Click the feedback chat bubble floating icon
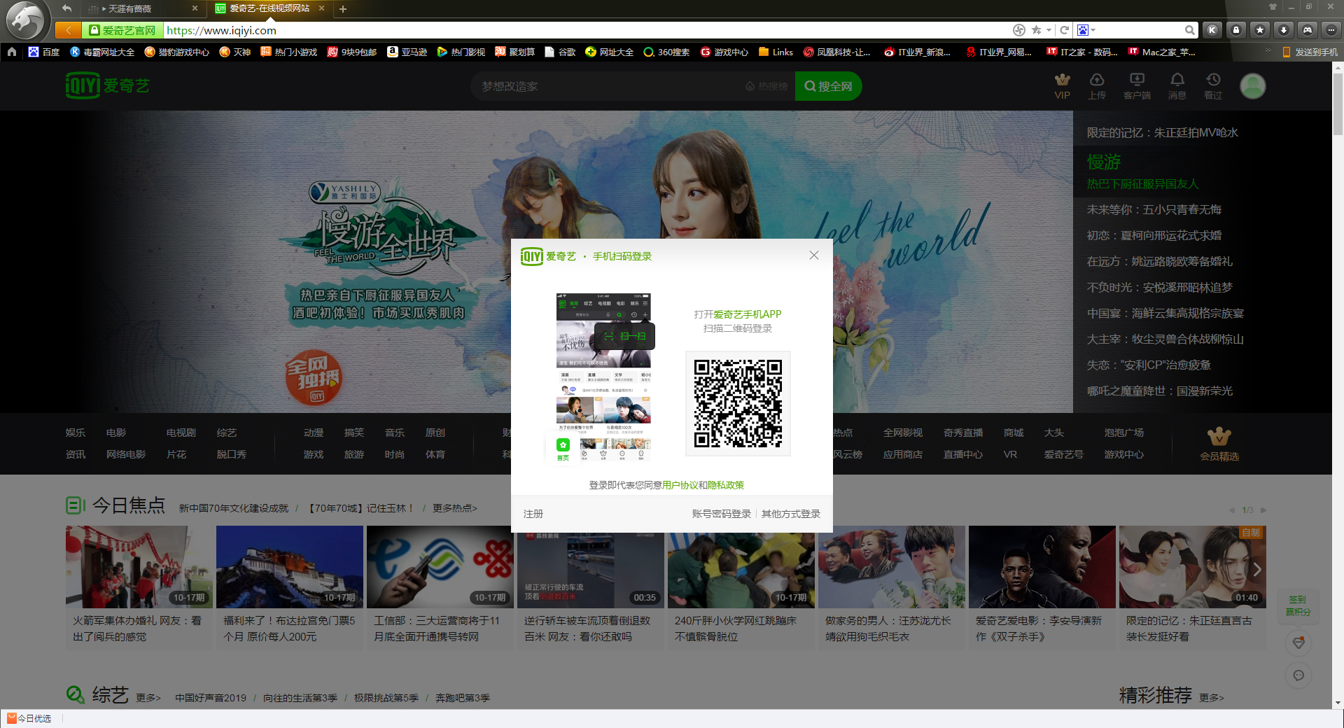 1298,675
